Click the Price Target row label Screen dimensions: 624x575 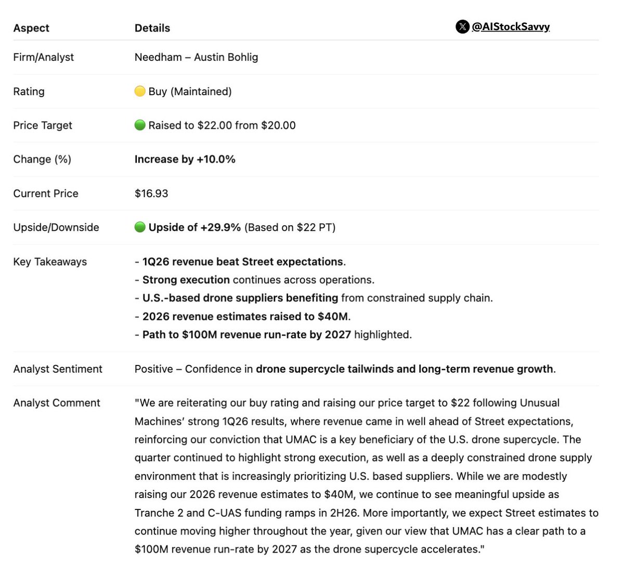pyautogui.click(x=43, y=125)
